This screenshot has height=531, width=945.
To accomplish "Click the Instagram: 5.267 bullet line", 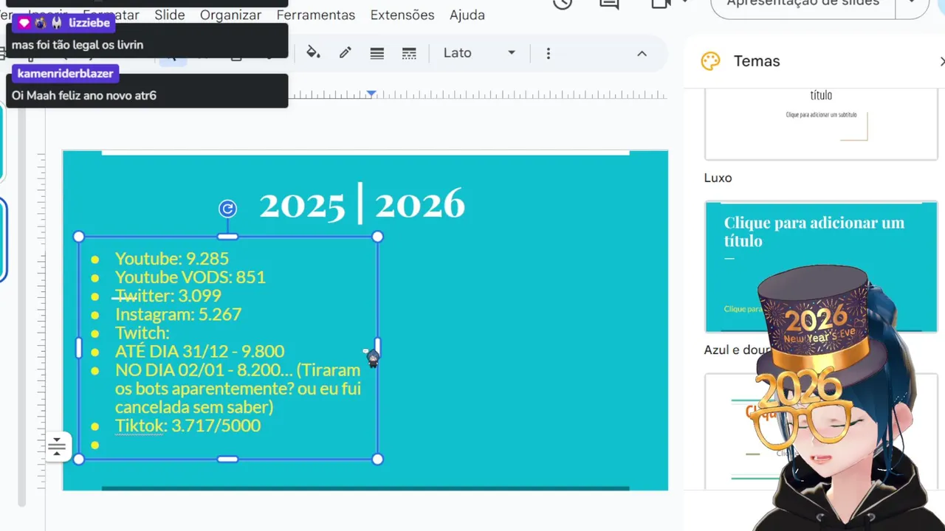I will pos(178,314).
